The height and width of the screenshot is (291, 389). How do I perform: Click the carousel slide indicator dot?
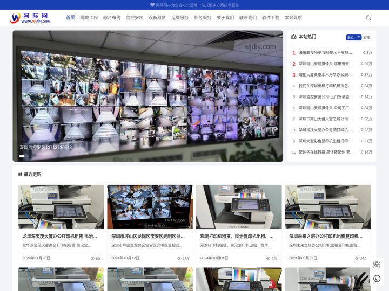[22, 156]
